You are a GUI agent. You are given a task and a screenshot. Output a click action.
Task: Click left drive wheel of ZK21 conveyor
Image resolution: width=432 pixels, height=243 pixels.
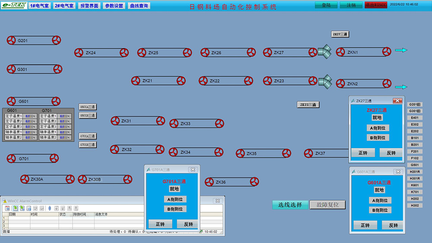click(x=136, y=81)
